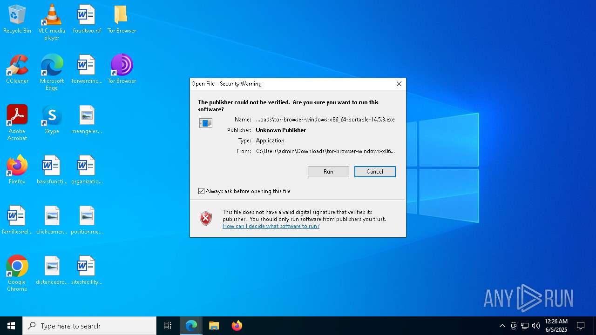Select the distancepro... image file
This screenshot has width=596, height=335.
52,271
